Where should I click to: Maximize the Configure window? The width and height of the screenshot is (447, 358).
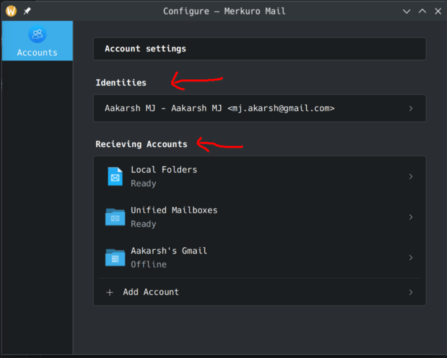(422, 11)
